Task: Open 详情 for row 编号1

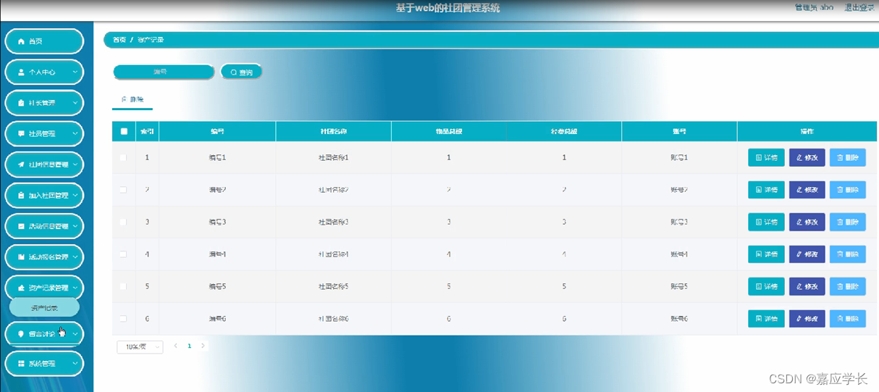Action: [x=766, y=158]
